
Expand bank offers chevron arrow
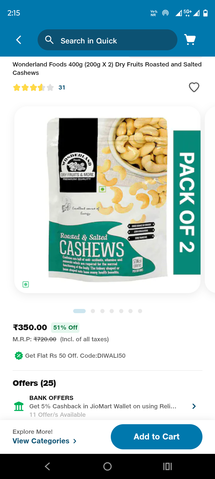tap(194, 406)
